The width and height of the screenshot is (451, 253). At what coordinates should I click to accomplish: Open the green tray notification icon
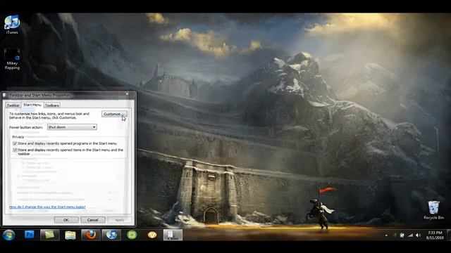(x=395, y=235)
